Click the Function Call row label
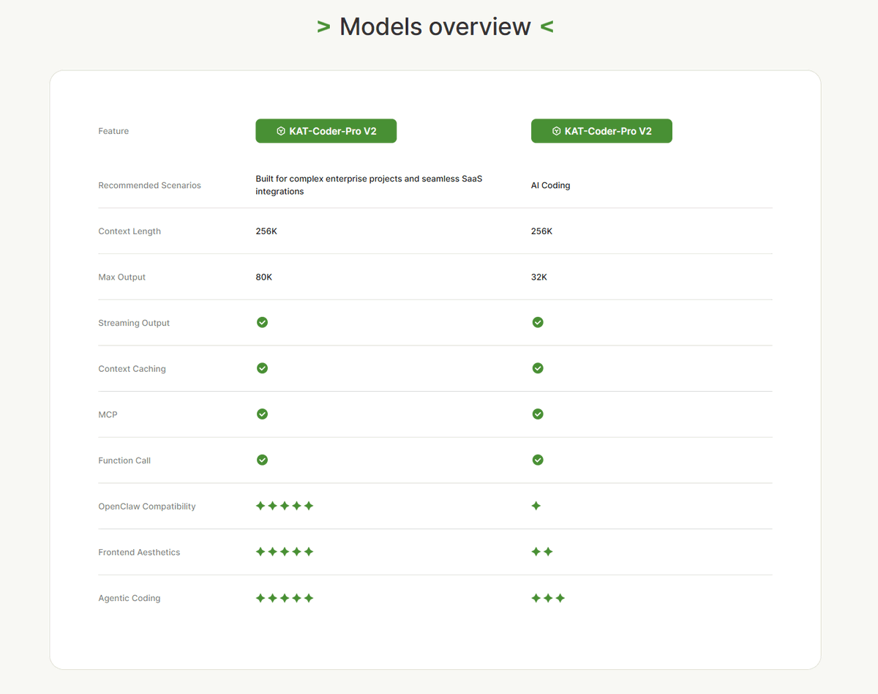 (124, 460)
